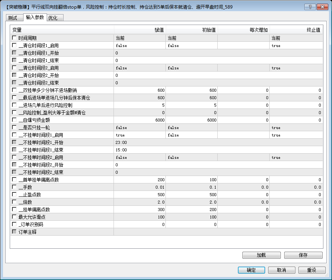
Task: Edit the 5 赋值 of __进场几单后进行风险控制
Action: pos(140,105)
